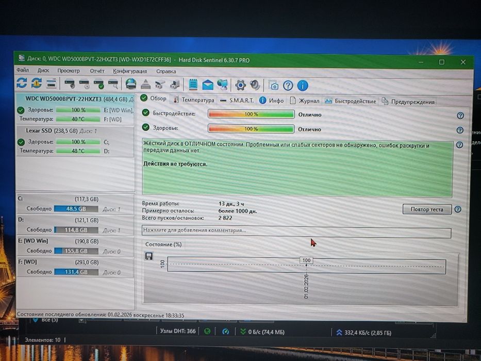Screen dimensions: 481x361
Task: Open the Отчёт menu
Action: point(97,71)
